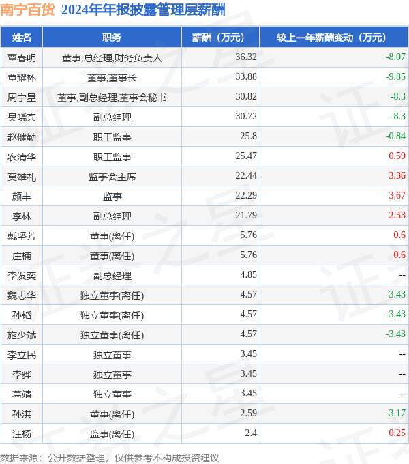Click position 董事,董事长
409x464 pixels.
[x=112, y=78]
